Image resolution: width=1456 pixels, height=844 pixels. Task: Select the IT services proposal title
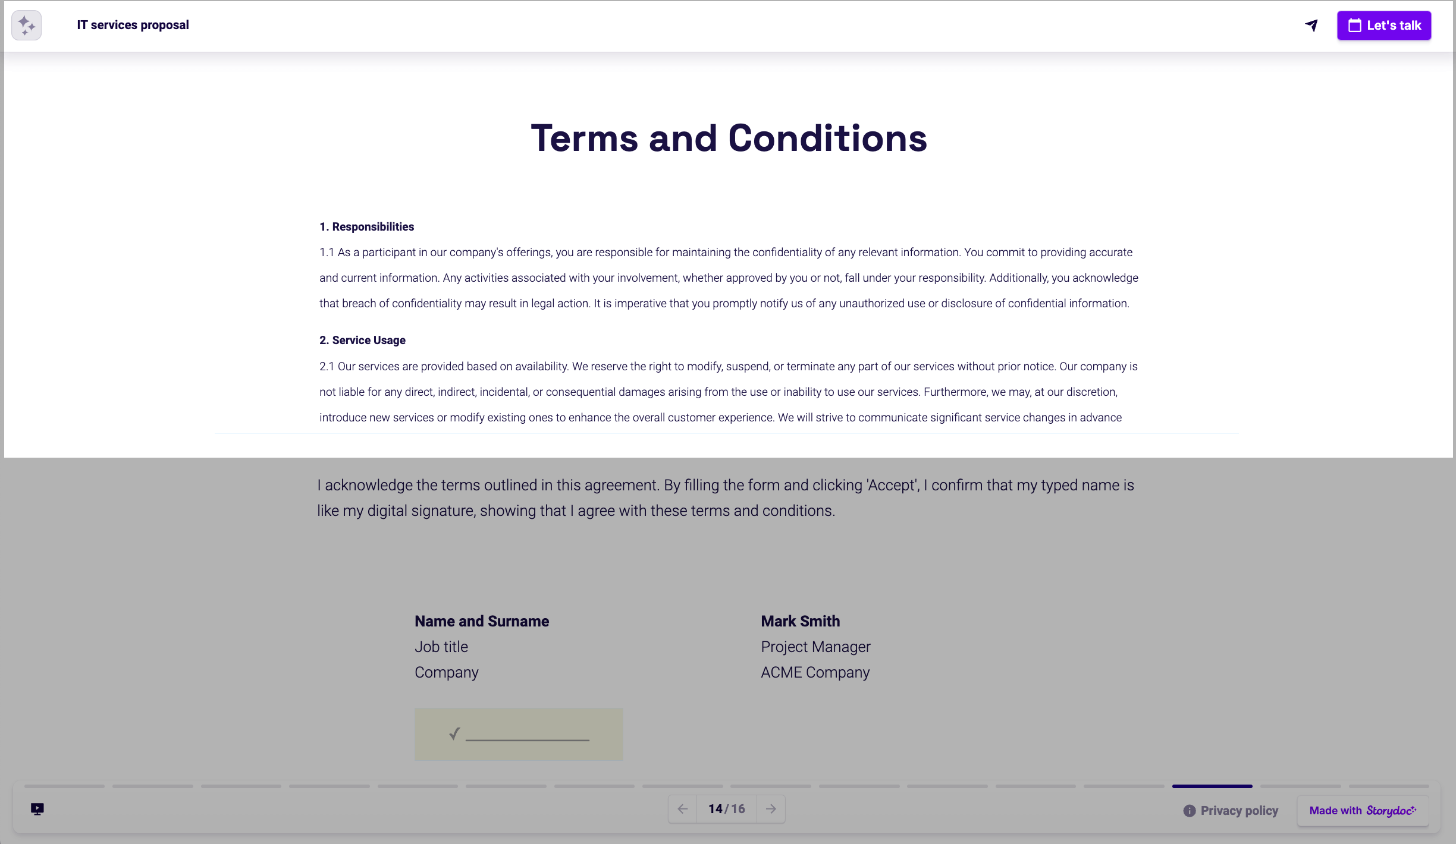(133, 25)
